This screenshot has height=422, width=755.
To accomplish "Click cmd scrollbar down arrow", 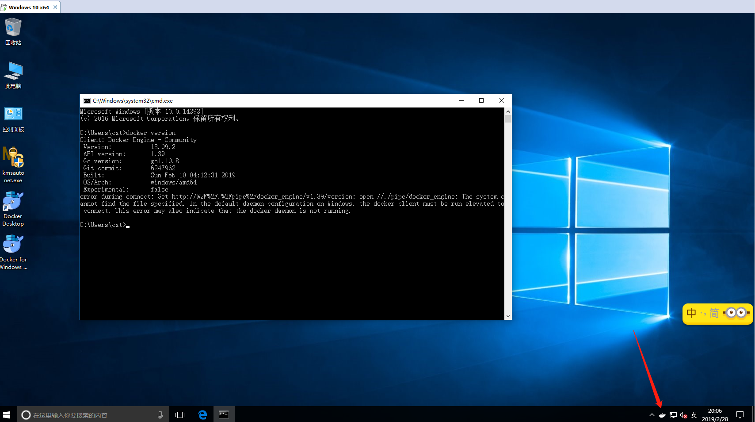I will [508, 316].
